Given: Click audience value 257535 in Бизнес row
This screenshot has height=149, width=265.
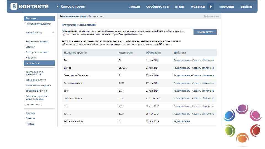Looking at the screenshot, I should 123,68.
